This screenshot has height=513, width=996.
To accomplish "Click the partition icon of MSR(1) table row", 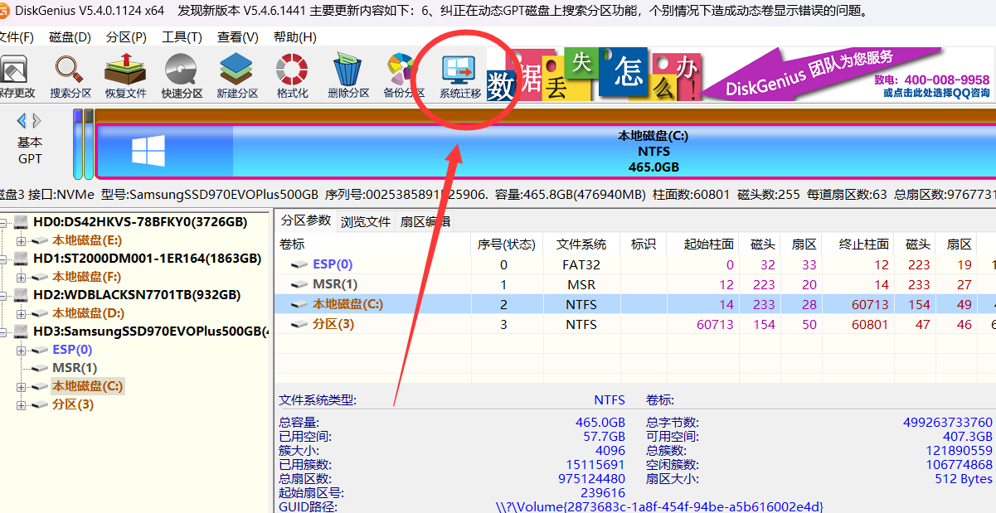I will pyautogui.click(x=299, y=285).
